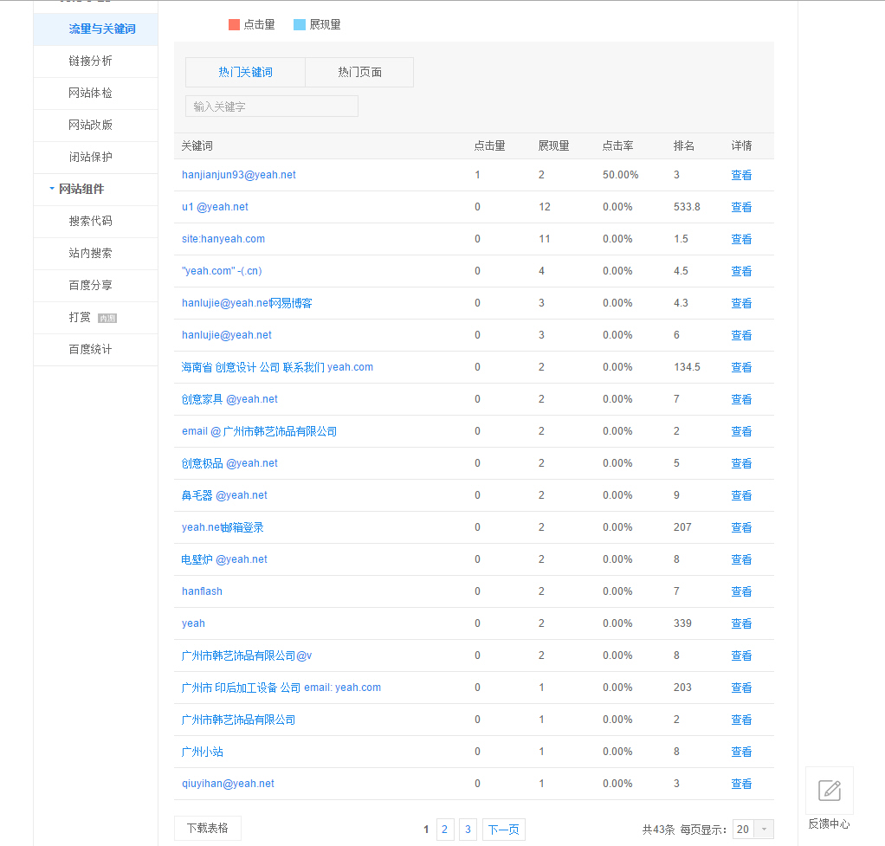The width and height of the screenshot is (885, 846).
Task: Open keyword u1 @yeah.net link
Action: click(215, 207)
